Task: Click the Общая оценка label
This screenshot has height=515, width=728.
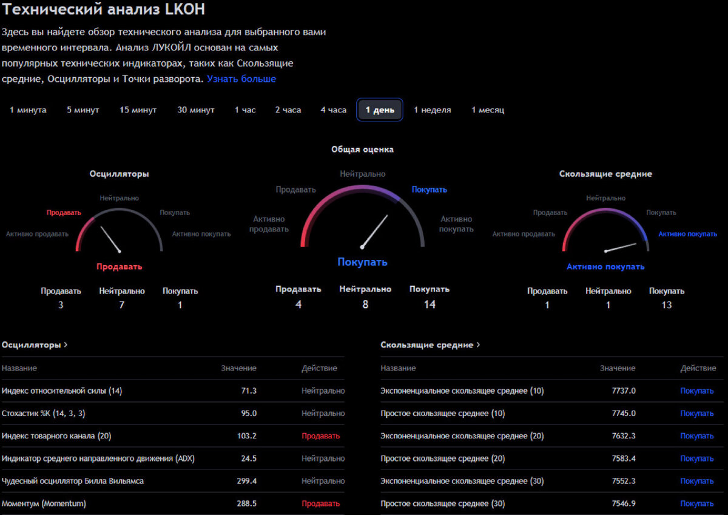Action: (362, 149)
